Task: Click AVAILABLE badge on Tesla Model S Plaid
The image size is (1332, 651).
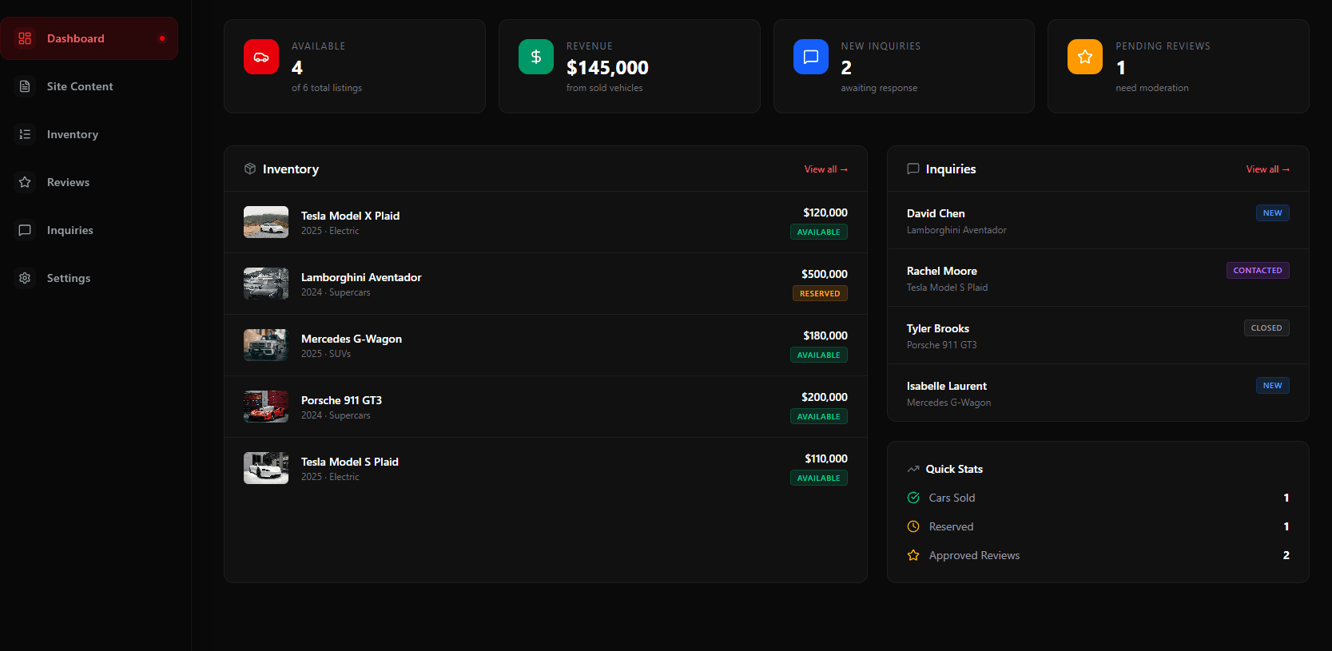Action: 818,478
